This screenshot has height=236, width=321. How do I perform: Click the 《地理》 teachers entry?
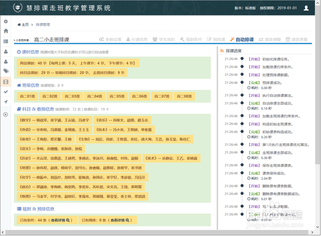pyautogui.click(x=81, y=168)
